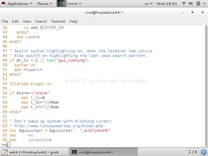Click 'set t_Sf=^[[3%dm' line
208x156 pixels.
(x=40, y=107)
